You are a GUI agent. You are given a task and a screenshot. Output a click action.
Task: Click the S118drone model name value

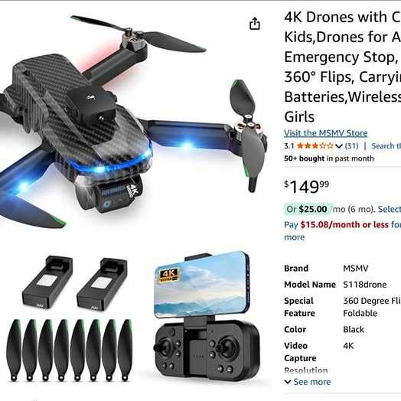pyautogui.click(x=365, y=285)
